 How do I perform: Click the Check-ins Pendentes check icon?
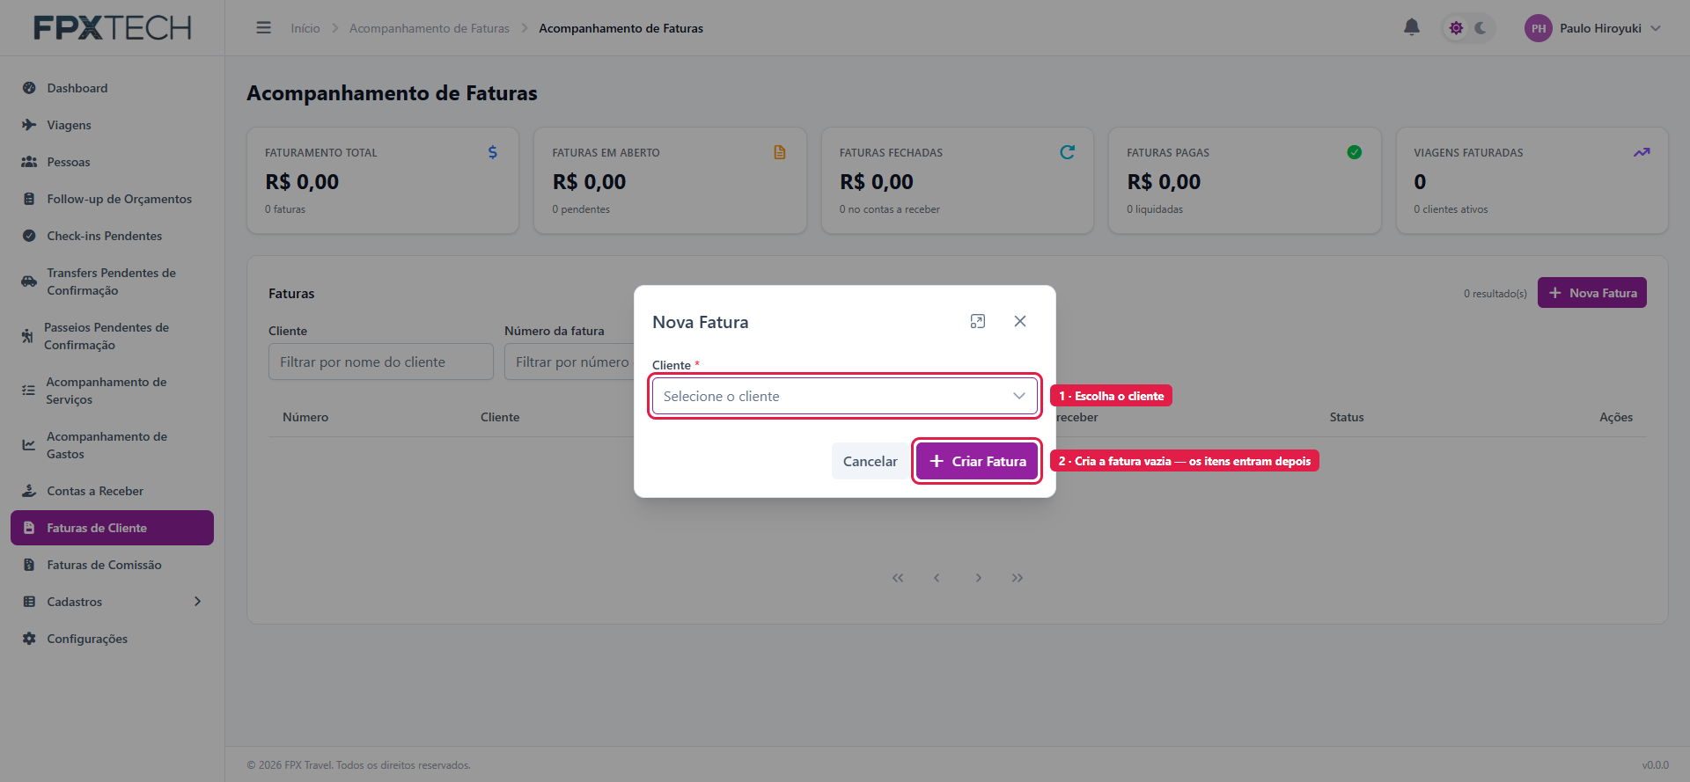(29, 236)
